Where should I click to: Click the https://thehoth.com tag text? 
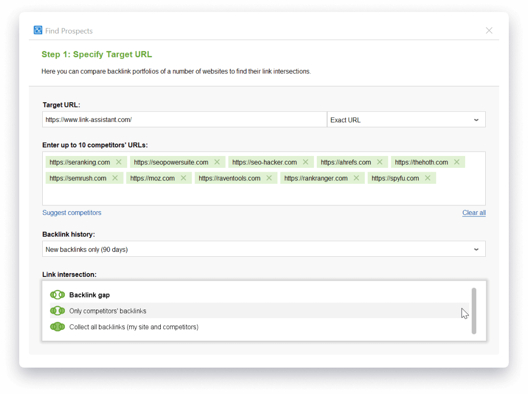[421, 162]
